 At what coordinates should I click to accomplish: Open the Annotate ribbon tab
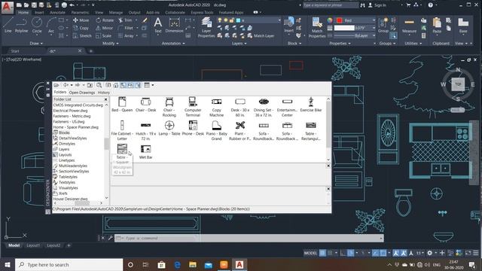coord(57,13)
